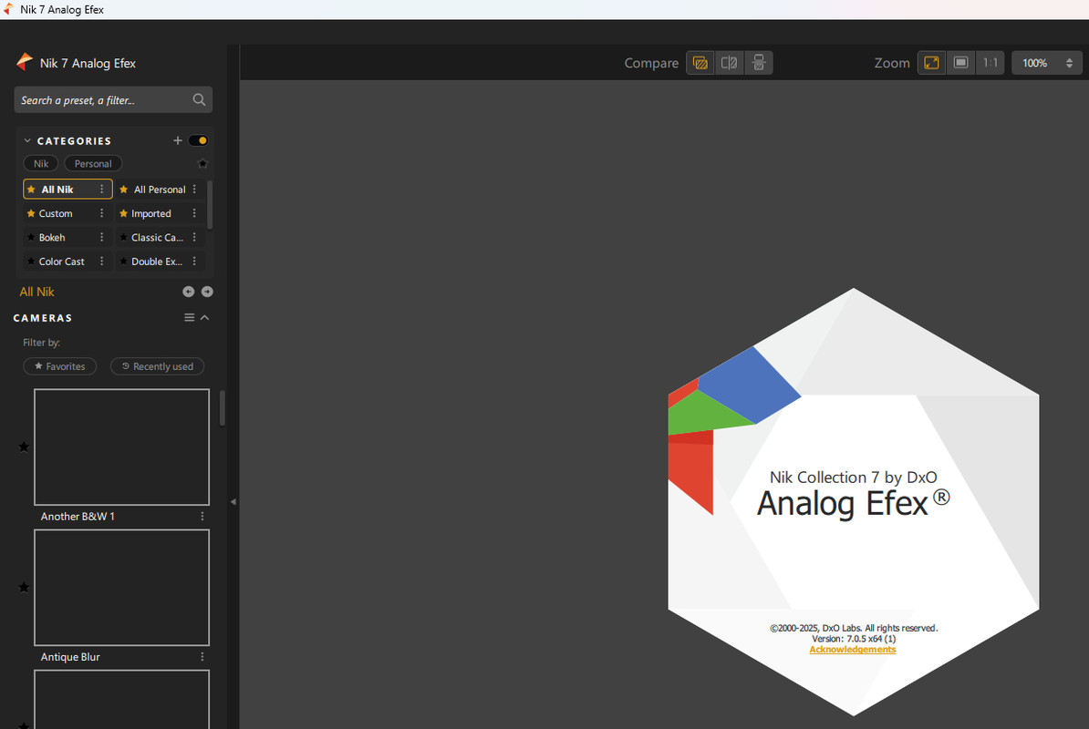
Task: Toggle the star on Double Ex... category
Action: pos(124,262)
